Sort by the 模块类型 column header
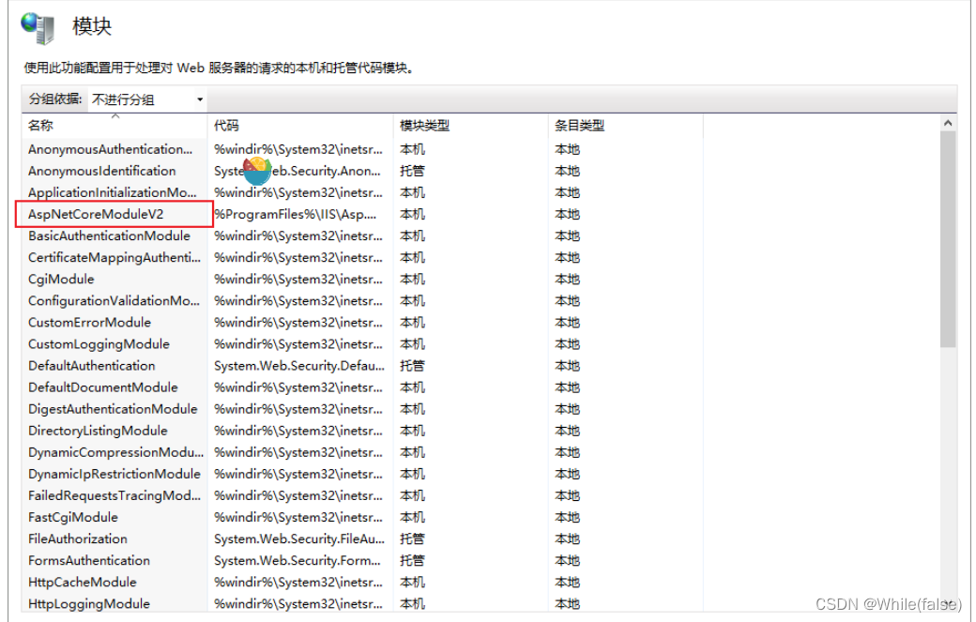The height and width of the screenshot is (622, 976). 470,126
